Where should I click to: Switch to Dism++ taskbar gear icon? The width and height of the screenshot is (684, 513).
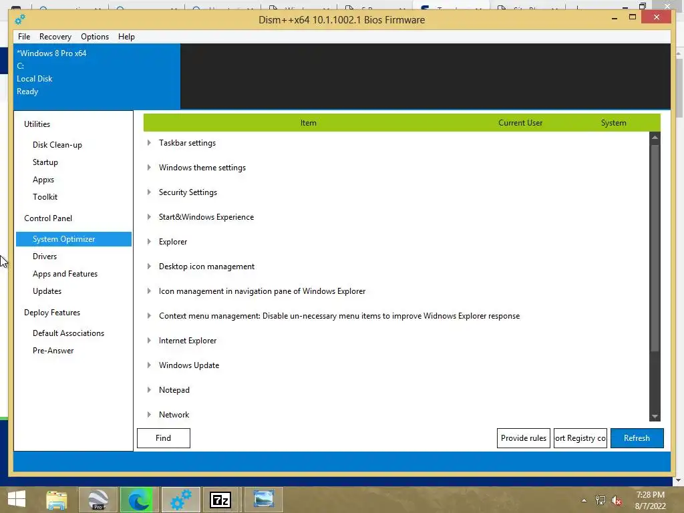[180, 500]
